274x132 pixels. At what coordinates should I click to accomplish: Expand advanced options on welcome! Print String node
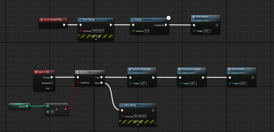pyautogui.click(x=96, y=39)
